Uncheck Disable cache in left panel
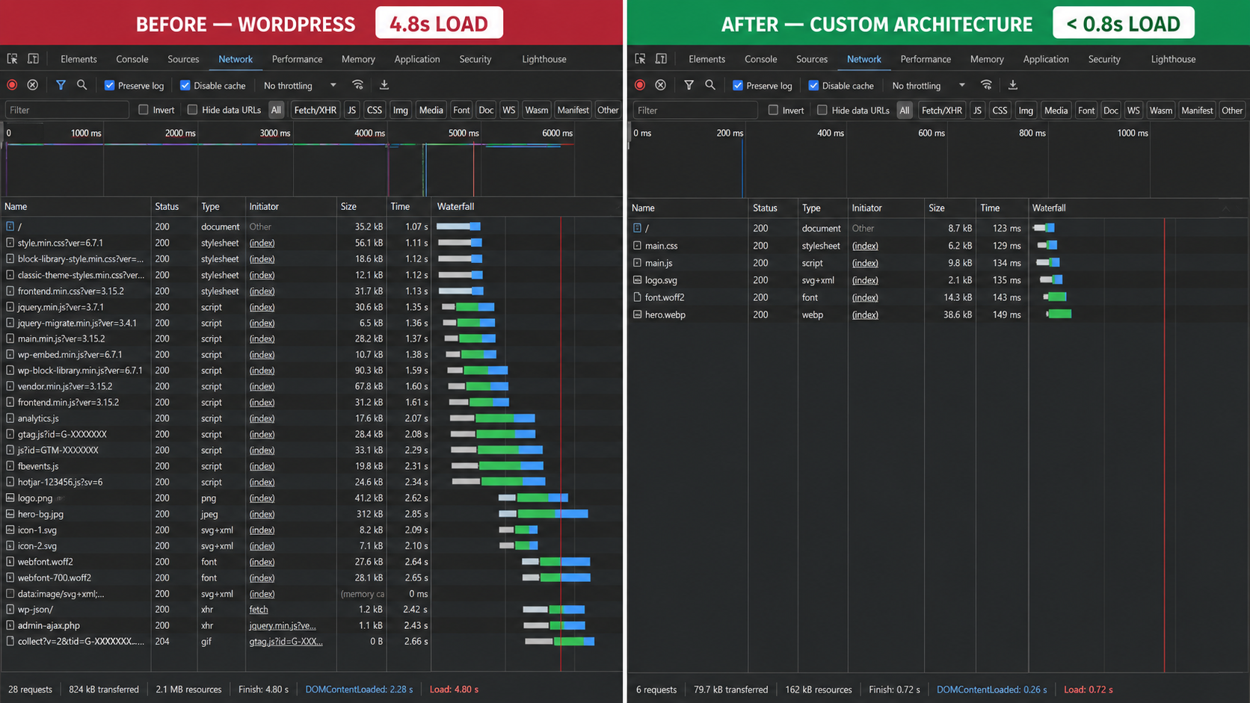Viewport: 1250px width, 703px height. tap(185, 85)
